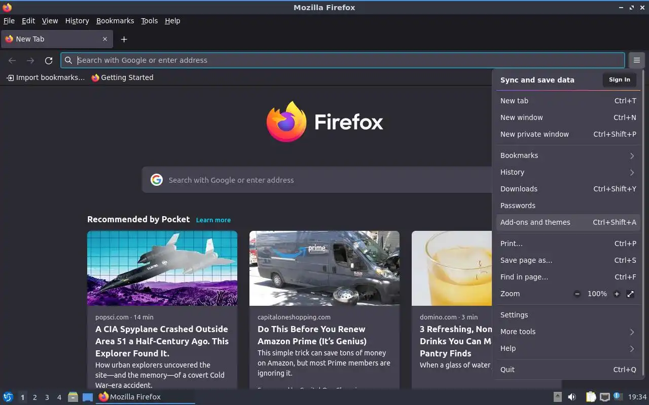The height and width of the screenshot is (405, 649).
Task: Click the search magnifier icon in address bar
Action: [x=68, y=60]
